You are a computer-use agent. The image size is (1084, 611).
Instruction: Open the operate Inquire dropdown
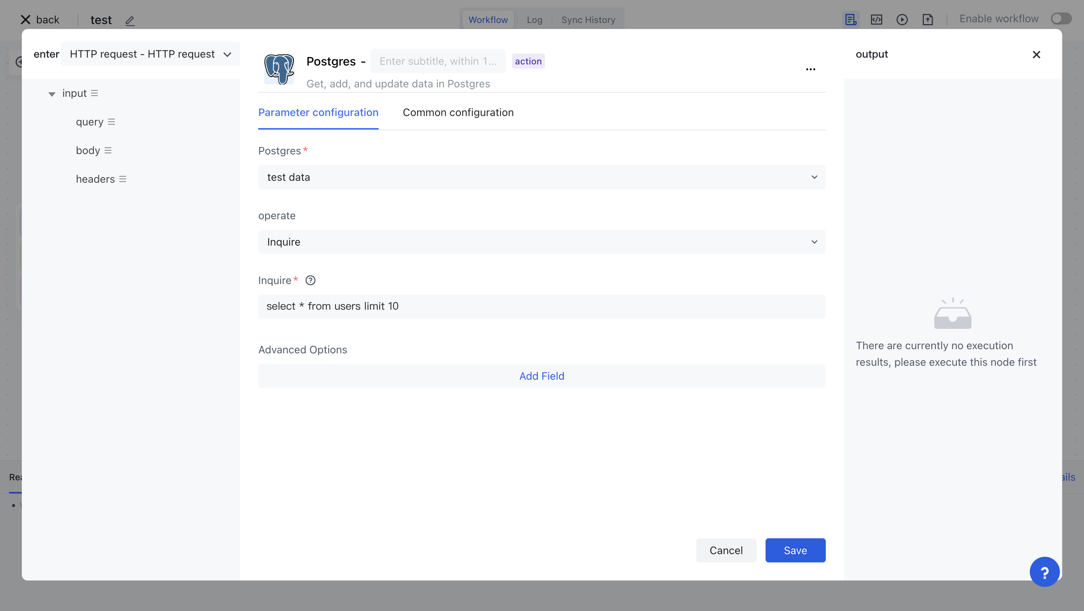tap(542, 242)
